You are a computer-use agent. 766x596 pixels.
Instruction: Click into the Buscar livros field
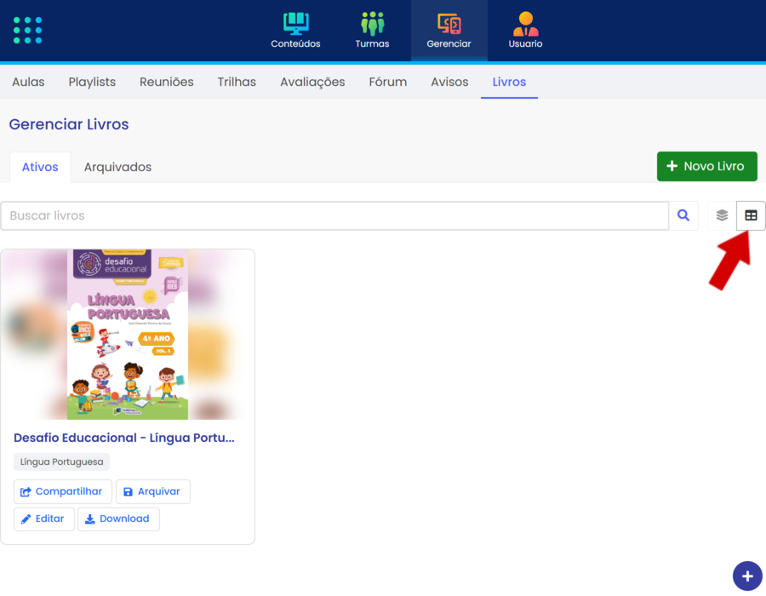(334, 216)
